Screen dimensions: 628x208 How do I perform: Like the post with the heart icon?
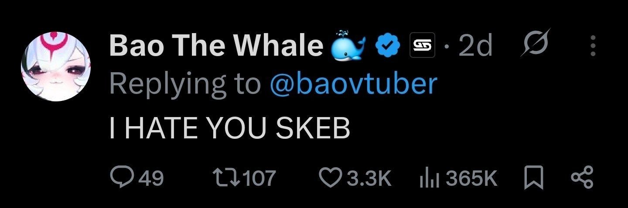(x=331, y=178)
